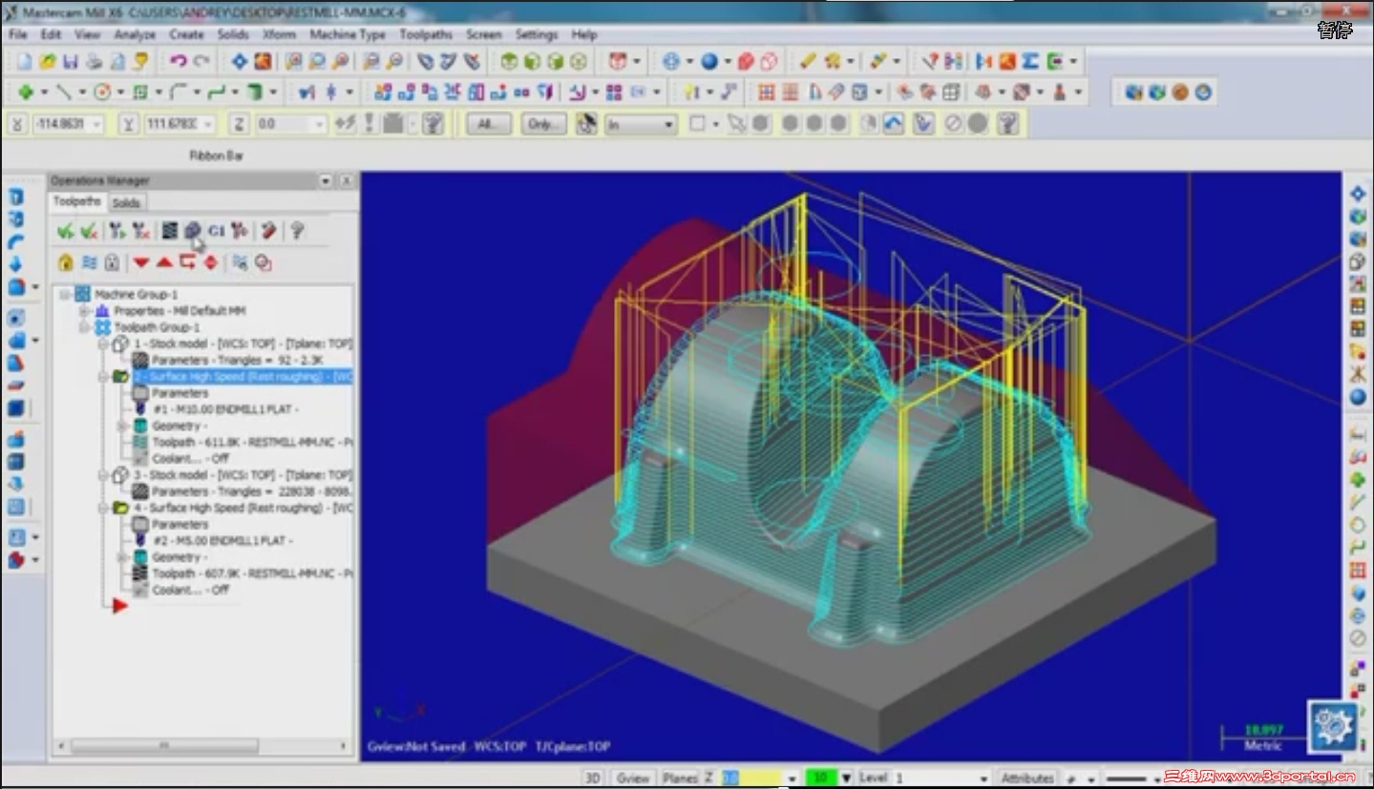Image resolution: width=1374 pixels, height=789 pixels.
Task: Click the Print icon in the toolbar
Action: (94, 61)
